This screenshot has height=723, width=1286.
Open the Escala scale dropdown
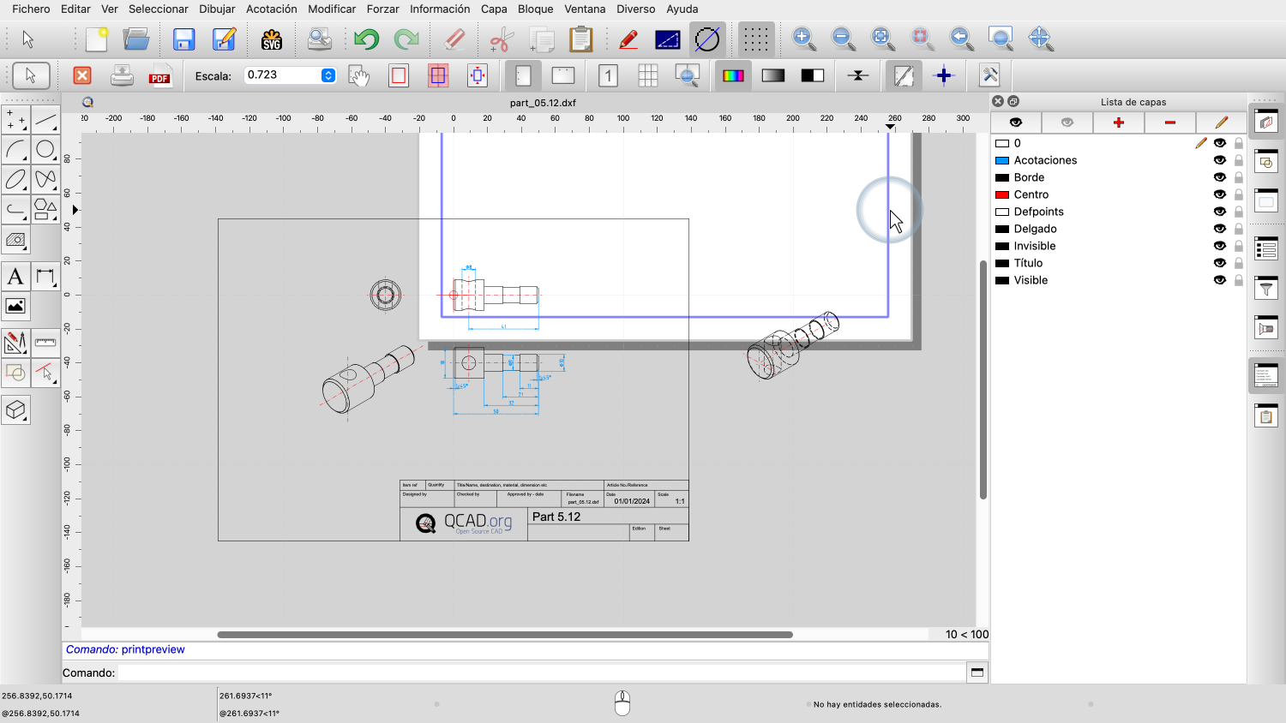pos(328,75)
